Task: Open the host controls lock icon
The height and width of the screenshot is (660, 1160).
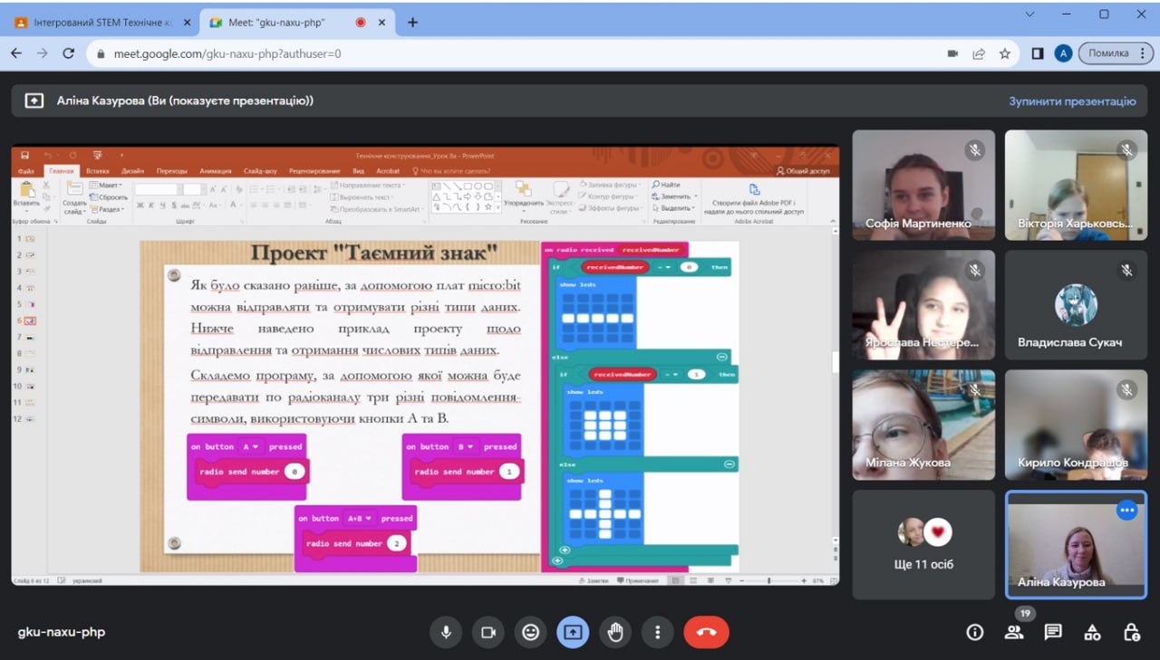Action: (1131, 632)
